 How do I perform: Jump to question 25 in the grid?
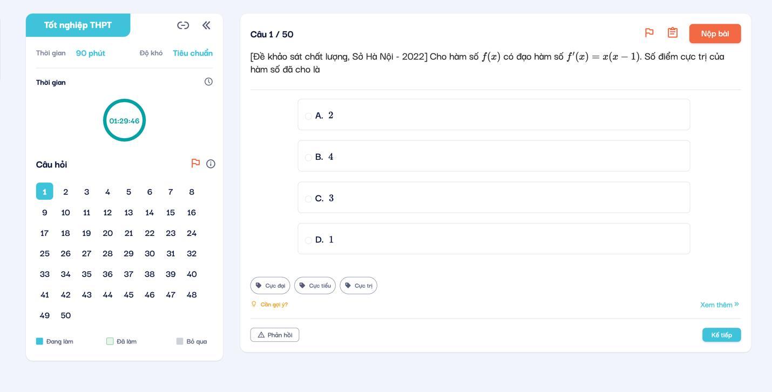[44, 254]
